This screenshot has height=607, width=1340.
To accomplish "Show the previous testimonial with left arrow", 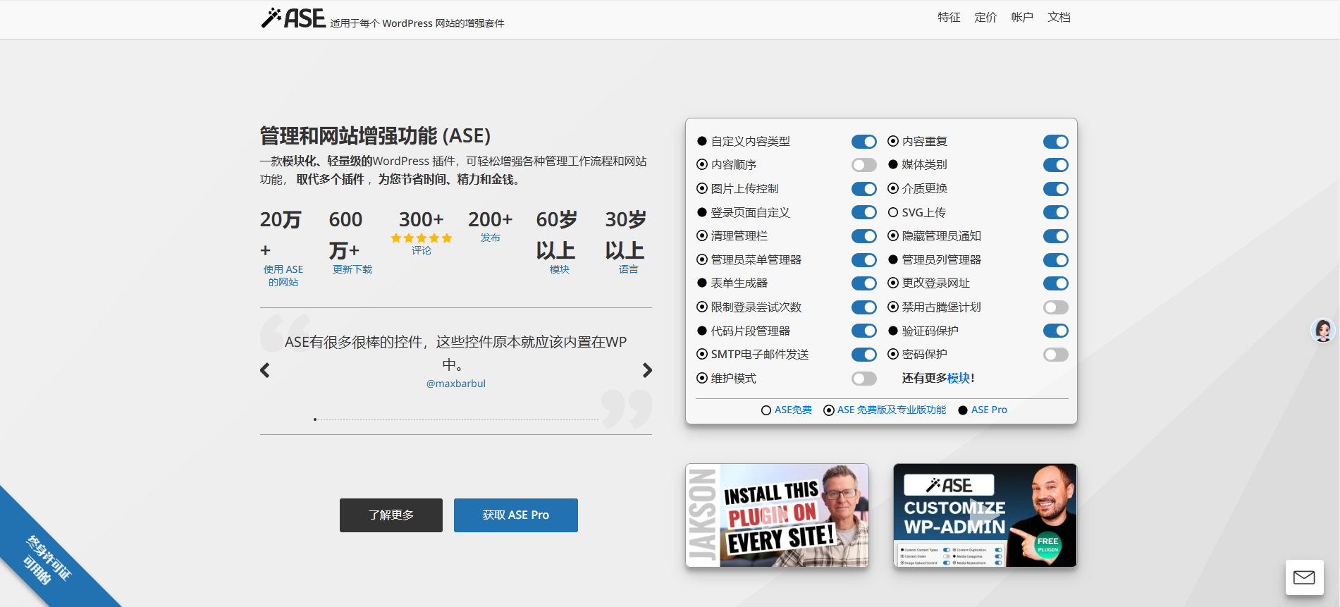I will pyautogui.click(x=265, y=370).
